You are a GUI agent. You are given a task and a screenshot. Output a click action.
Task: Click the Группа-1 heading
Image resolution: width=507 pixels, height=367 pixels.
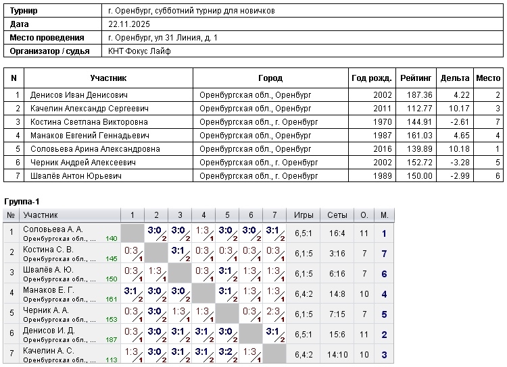[x=22, y=202]
